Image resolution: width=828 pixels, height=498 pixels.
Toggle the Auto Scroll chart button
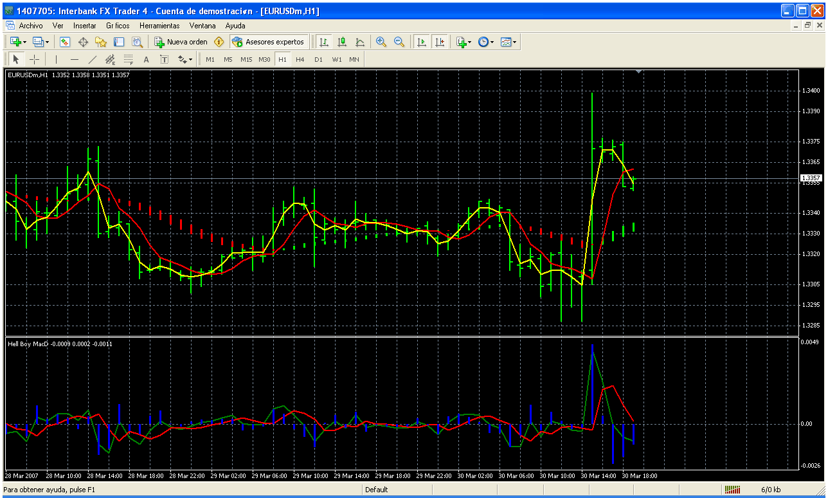tap(422, 42)
